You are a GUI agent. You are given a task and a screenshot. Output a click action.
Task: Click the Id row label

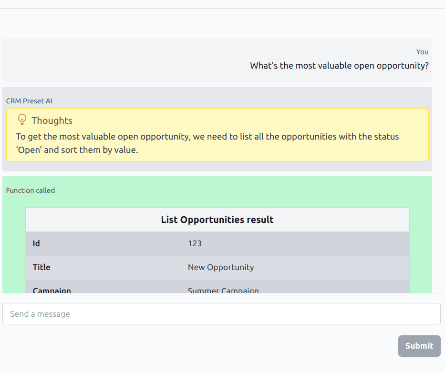point(36,243)
